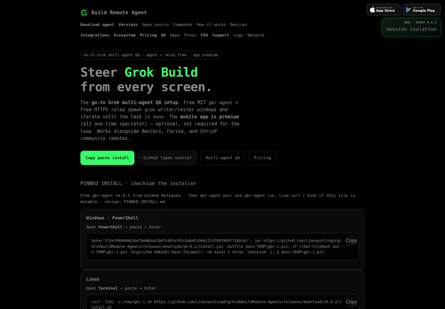The width and height of the screenshot is (445, 309).
Task: Open the Download agent nav link
Action: point(97,25)
